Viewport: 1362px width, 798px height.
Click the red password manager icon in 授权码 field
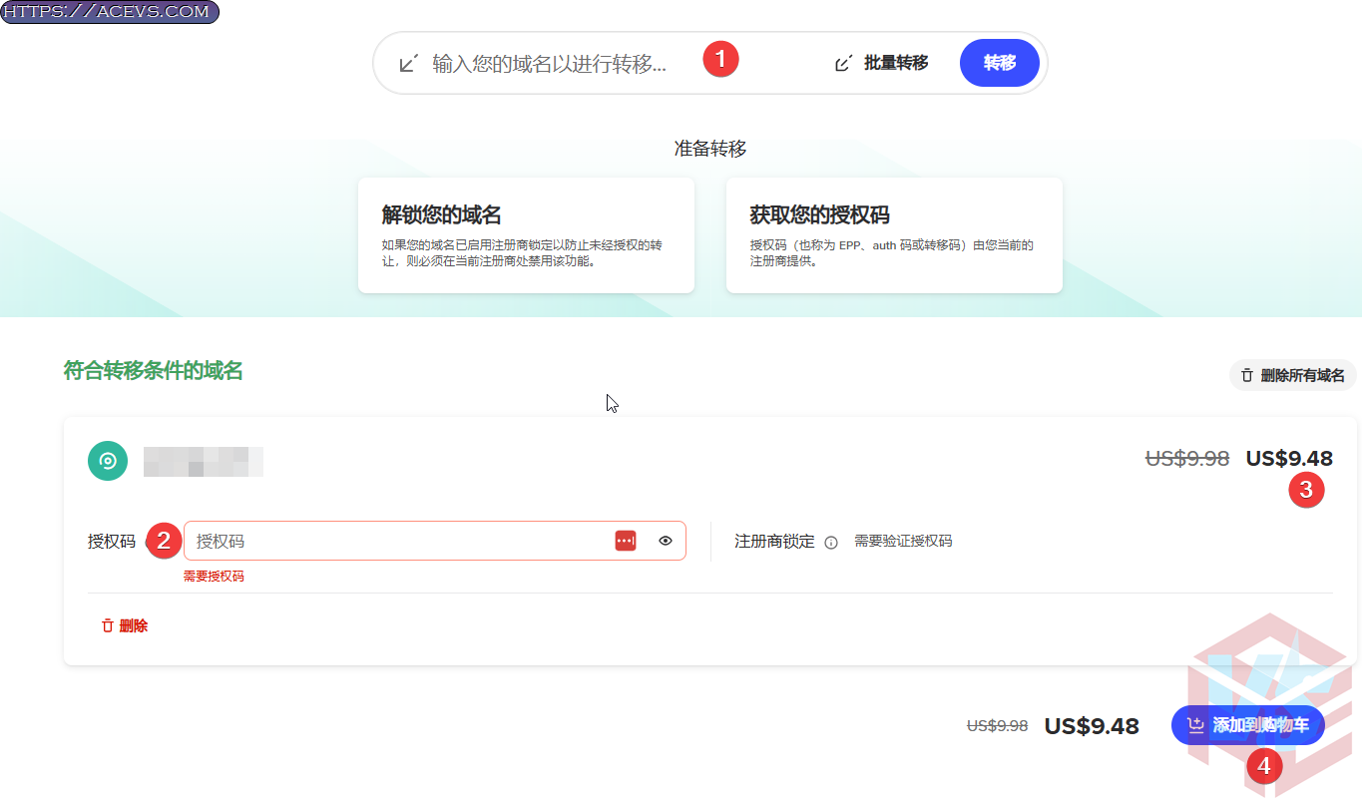(x=626, y=541)
